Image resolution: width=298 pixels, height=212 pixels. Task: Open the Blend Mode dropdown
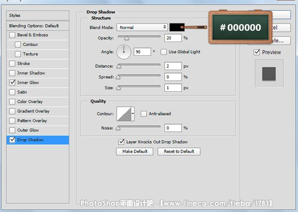coord(142,28)
